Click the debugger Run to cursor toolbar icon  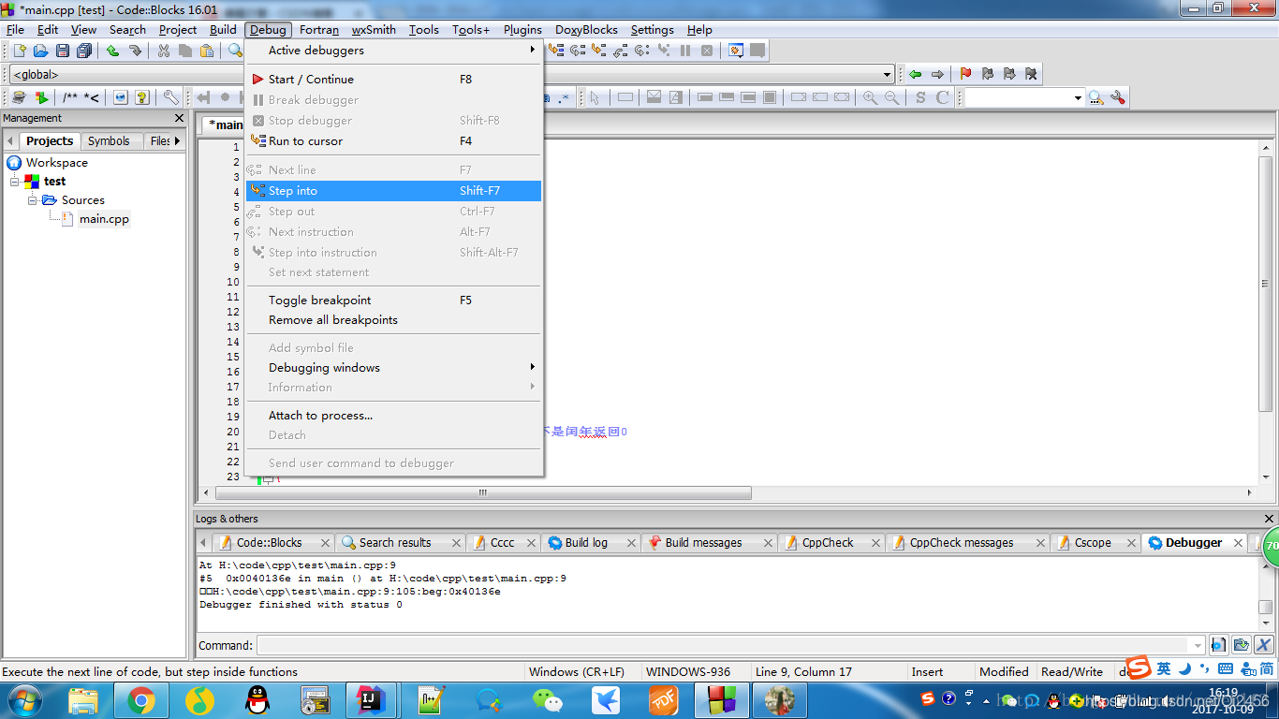pyautogui.click(x=556, y=51)
